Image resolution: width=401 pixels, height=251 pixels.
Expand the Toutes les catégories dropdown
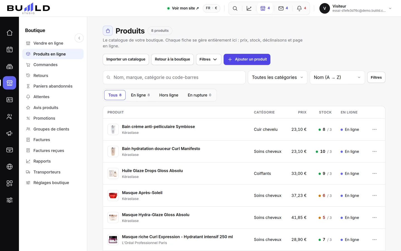(x=278, y=77)
